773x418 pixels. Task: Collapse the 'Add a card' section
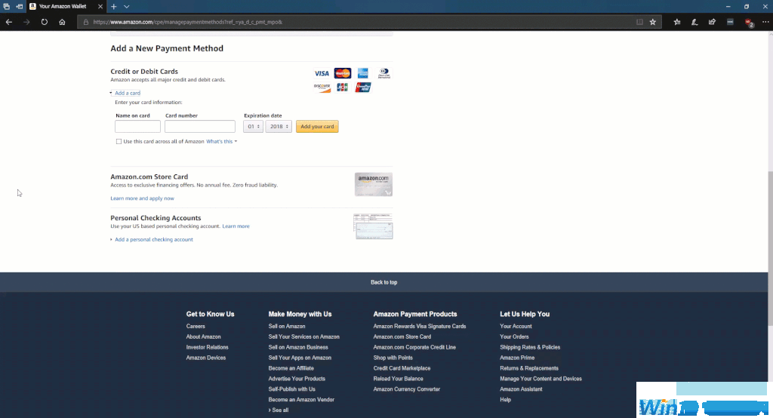(x=127, y=93)
